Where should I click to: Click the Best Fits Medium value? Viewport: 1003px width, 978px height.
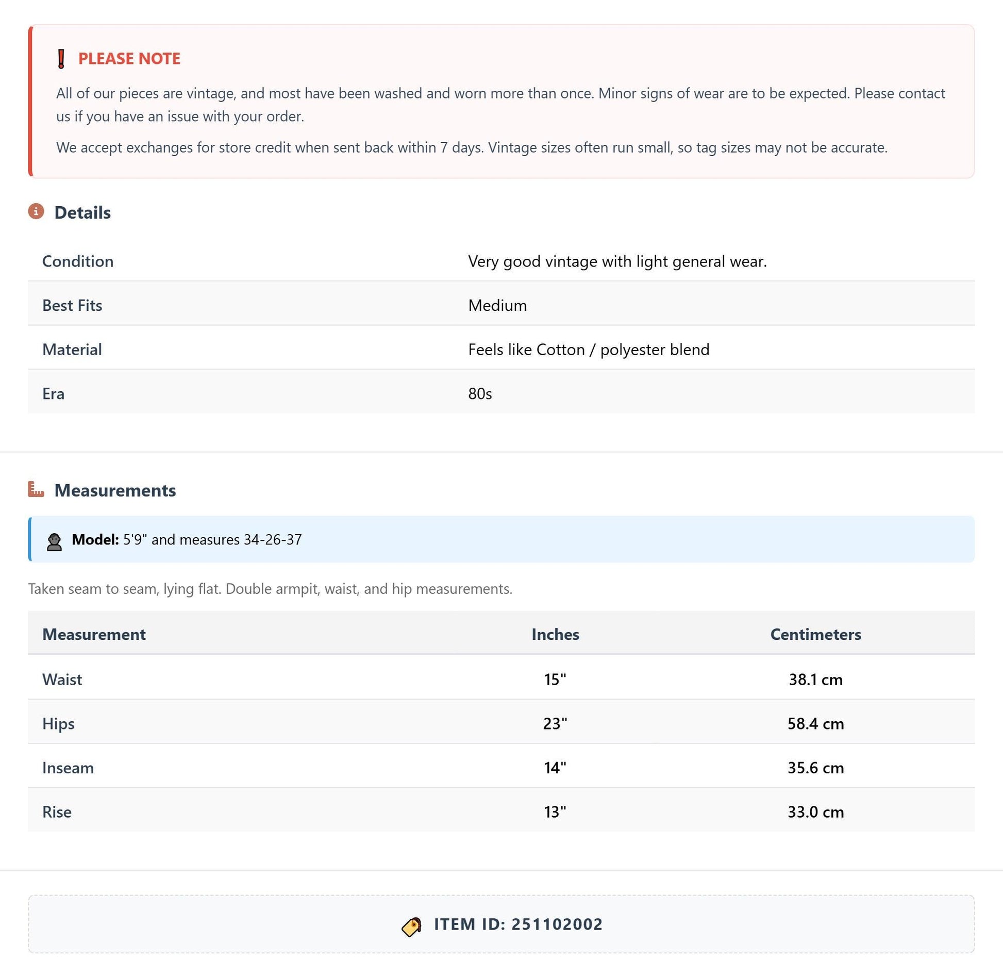pyautogui.click(x=497, y=306)
